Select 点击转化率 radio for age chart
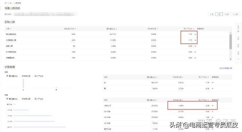The width and height of the screenshot is (242, 132). 20,99
